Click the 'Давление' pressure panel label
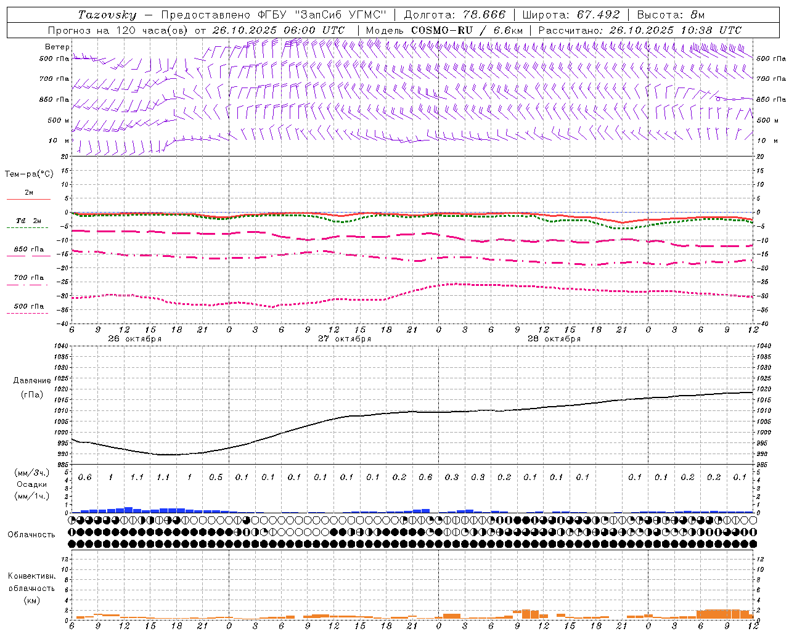Screen dimensions: 789x631 pos(32,381)
